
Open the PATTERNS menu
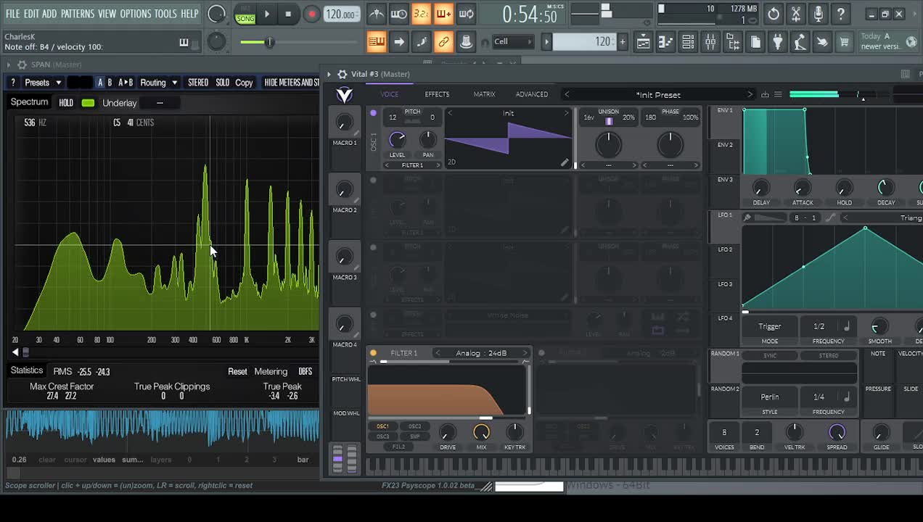pos(77,14)
